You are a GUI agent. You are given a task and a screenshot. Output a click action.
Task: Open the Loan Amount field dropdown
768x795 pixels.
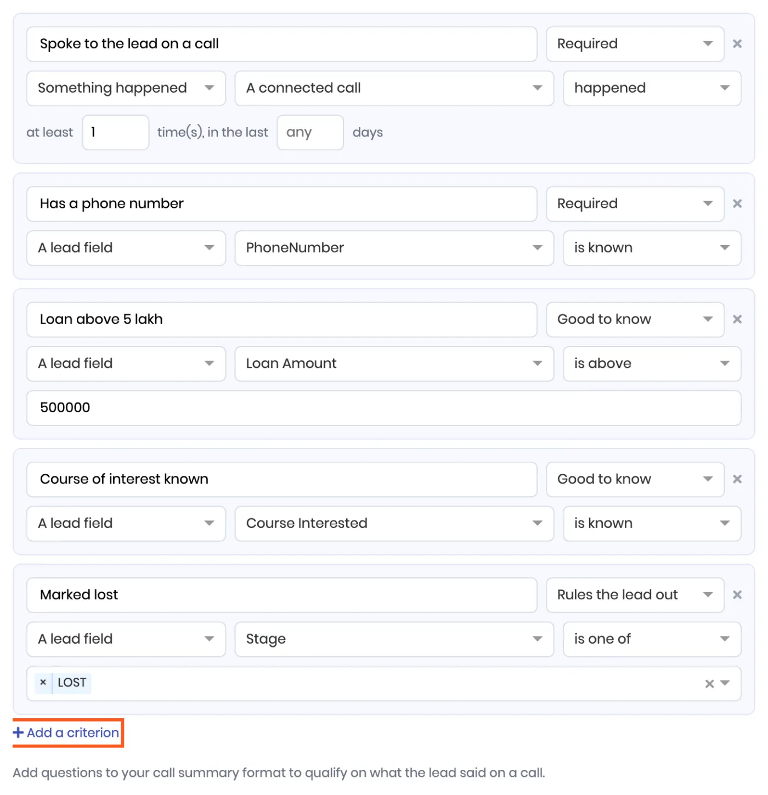[x=394, y=364]
